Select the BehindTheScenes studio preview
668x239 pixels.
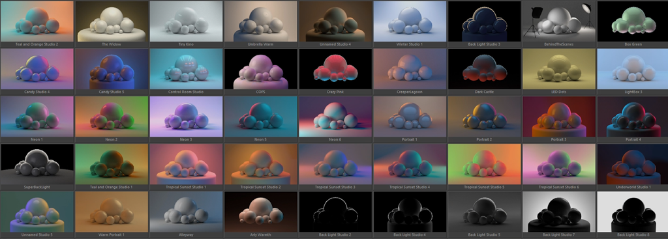point(559,21)
